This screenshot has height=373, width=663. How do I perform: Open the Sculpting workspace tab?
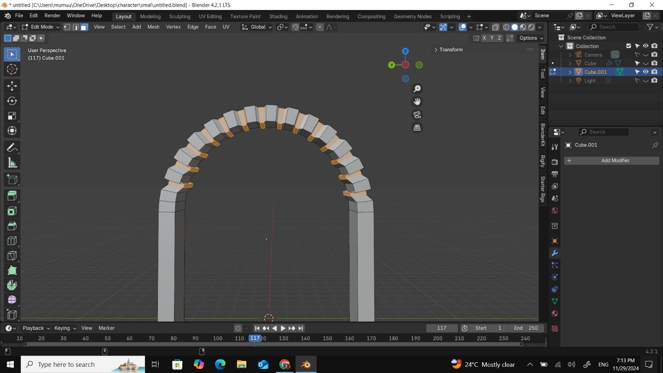coord(179,17)
